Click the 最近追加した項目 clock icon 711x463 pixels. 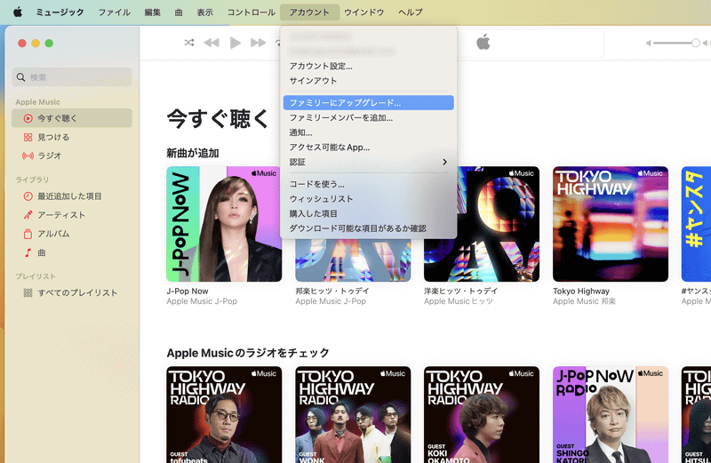28,196
